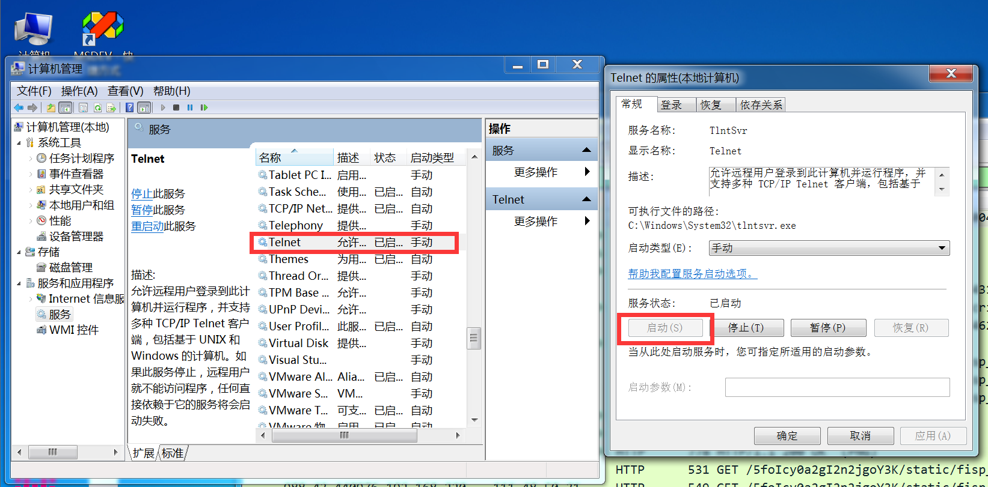The width and height of the screenshot is (988, 487).
Task: Switch to the 标准 view tab
Action: coord(173,453)
